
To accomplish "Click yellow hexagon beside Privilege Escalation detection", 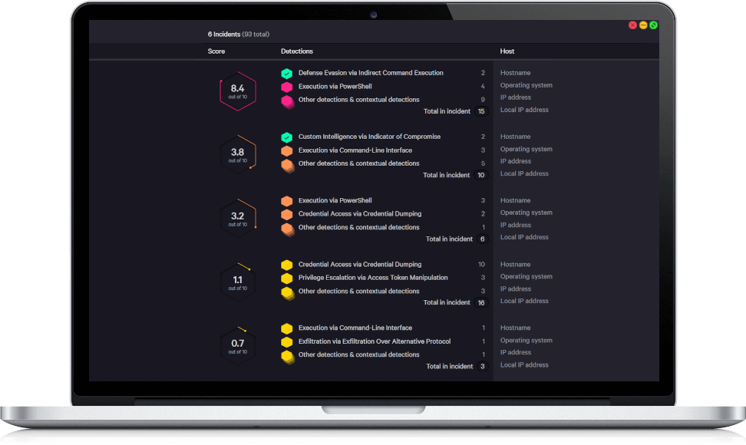I will click(x=286, y=278).
